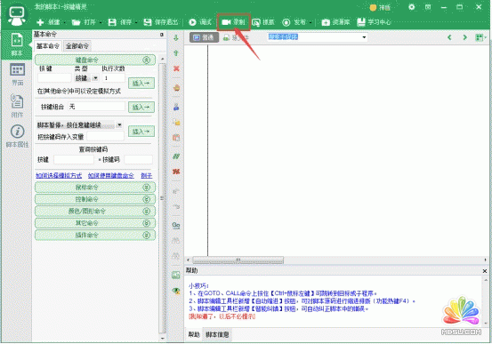Click green comment stripes icon in vertical toolbar
The width and height of the screenshot is (492, 344).
tap(176, 156)
